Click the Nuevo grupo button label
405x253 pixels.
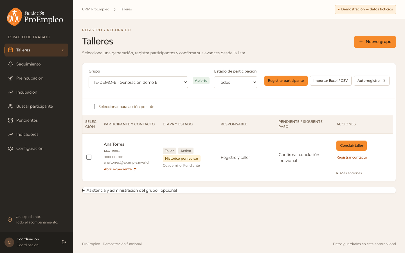tap(379, 42)
